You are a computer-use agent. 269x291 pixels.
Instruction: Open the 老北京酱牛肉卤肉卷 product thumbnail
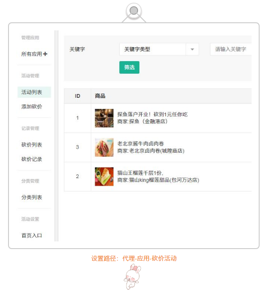104,147
